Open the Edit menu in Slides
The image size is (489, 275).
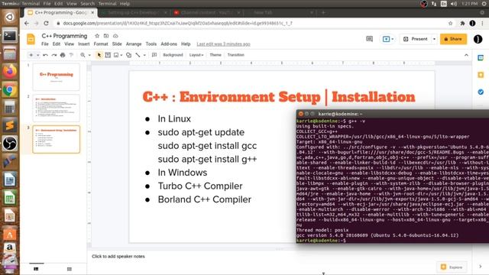click(56, 44)
